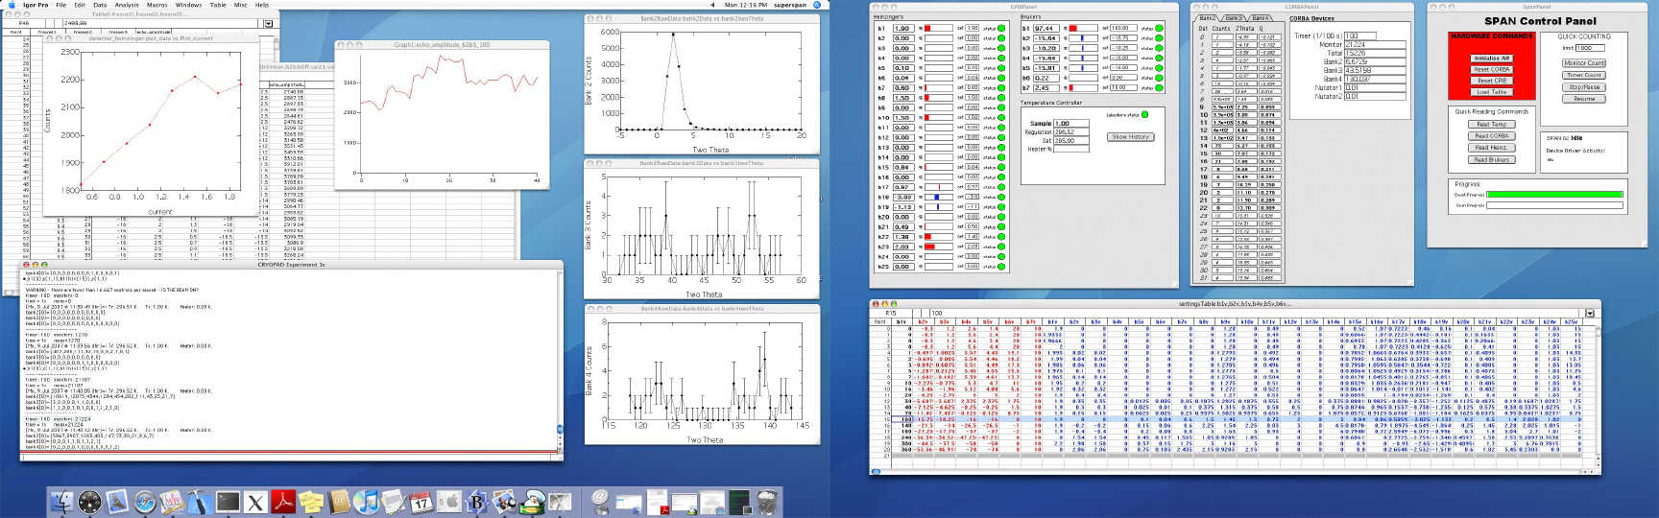Click the Read Brukers button
The image size is (1659, 518).
[1491, 159]
